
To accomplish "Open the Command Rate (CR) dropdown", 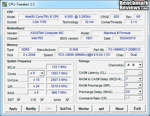I will tap(140, 98).
